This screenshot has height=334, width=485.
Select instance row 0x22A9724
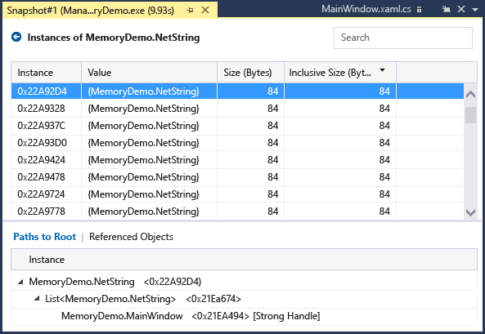pos(237,194)
